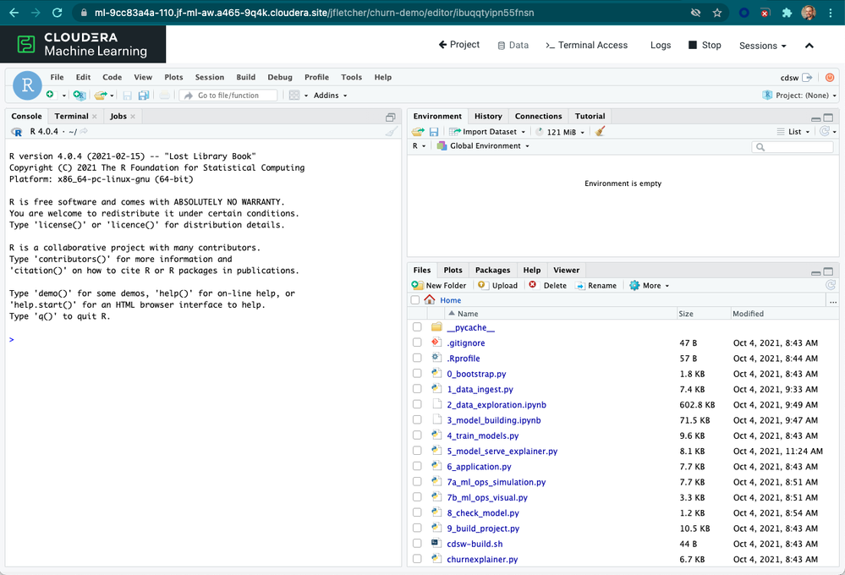
Task: Click the refresh file listing icon
Action: [x=831, y=285]
